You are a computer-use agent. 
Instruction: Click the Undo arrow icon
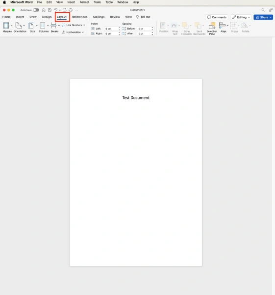(x=56, y=10)
